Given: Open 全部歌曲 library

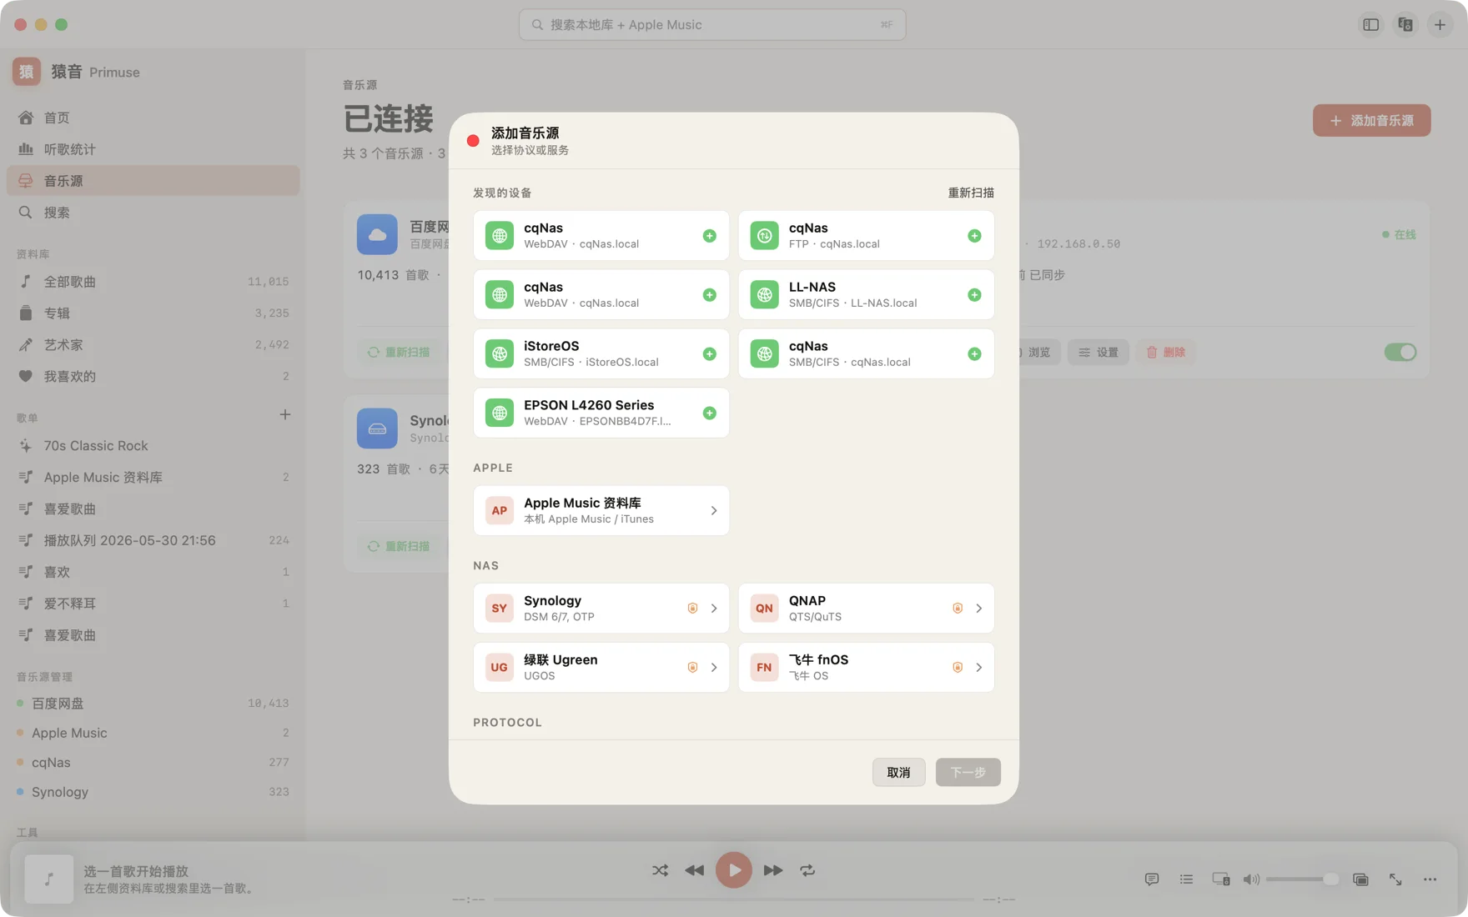Looking at the screenshot, I should click(x=153, y=282).
